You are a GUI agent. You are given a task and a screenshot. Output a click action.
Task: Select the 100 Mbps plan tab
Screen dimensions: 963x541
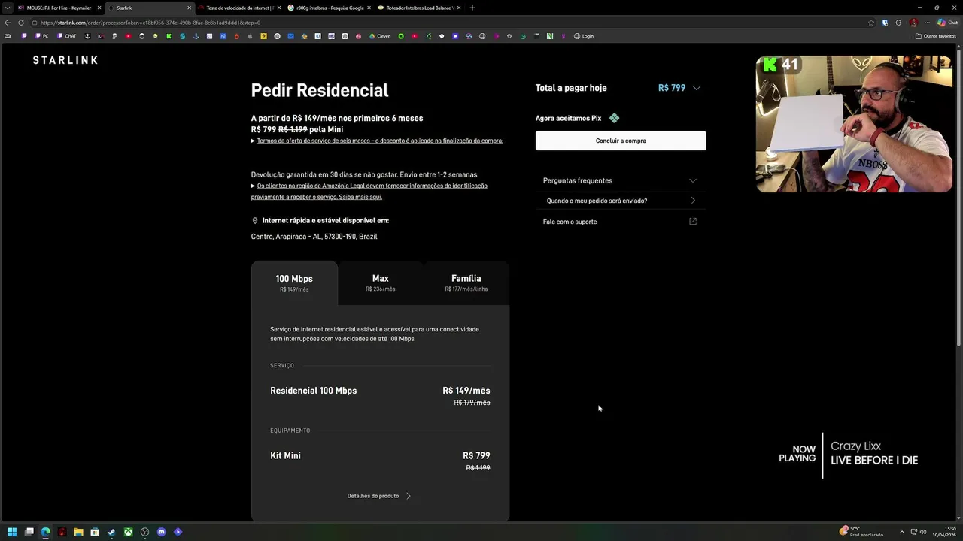294,283
